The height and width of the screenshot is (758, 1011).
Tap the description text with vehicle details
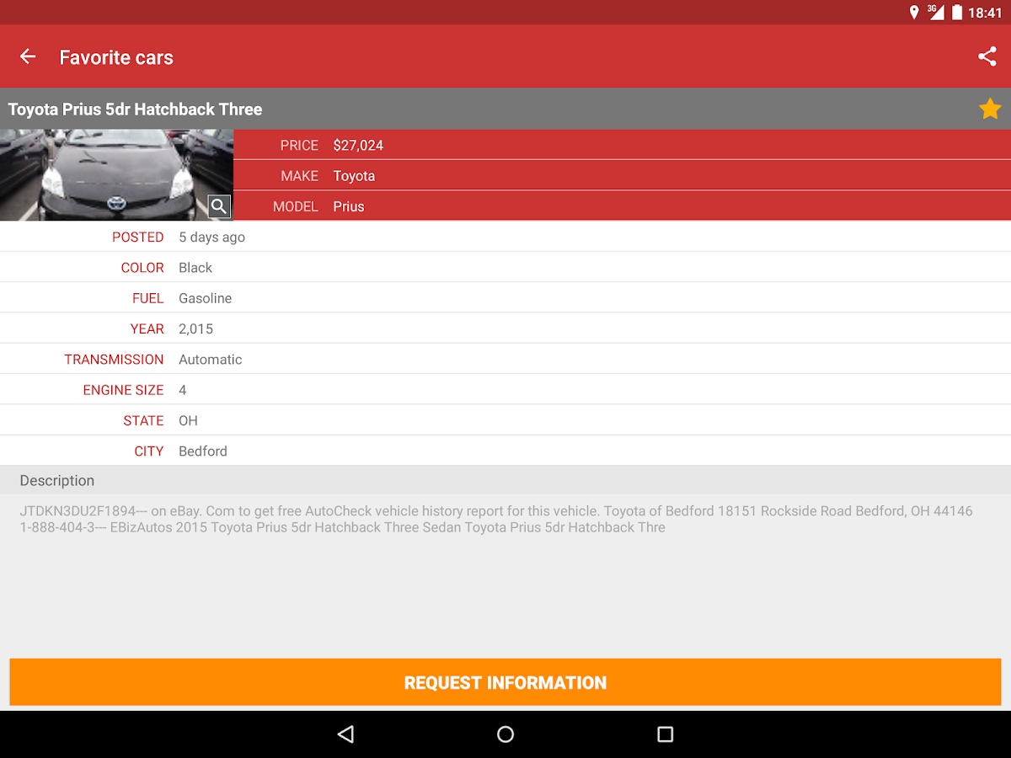[x=495, y=518]
